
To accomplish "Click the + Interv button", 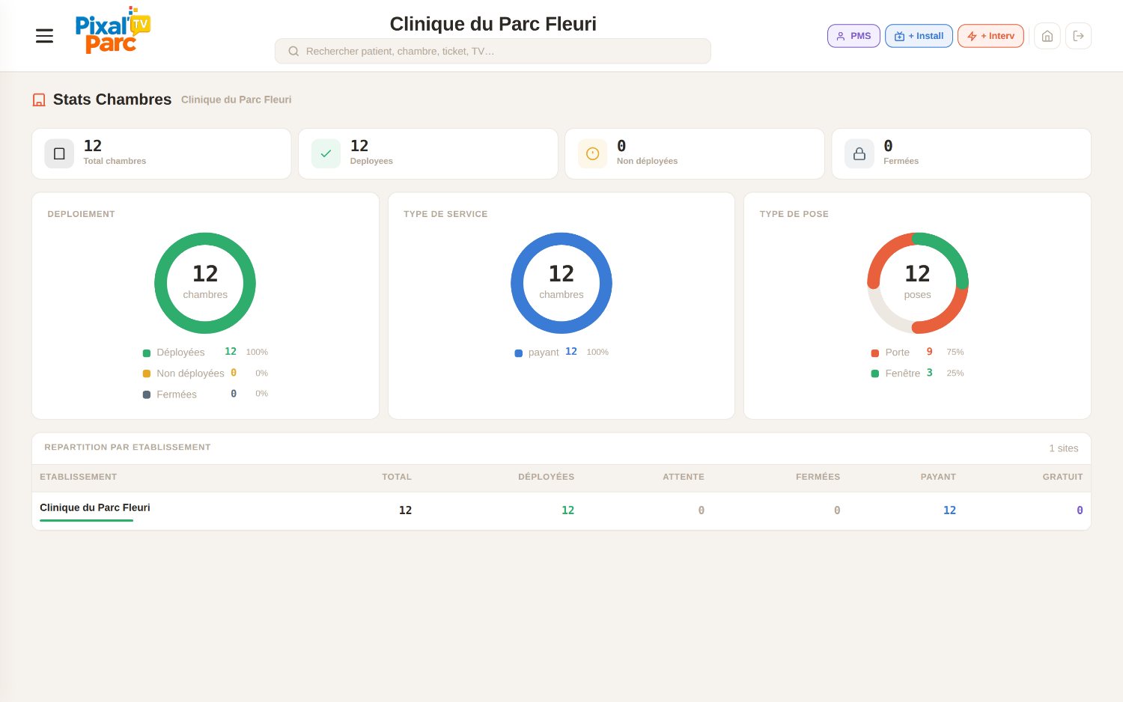I will point(990,36).
